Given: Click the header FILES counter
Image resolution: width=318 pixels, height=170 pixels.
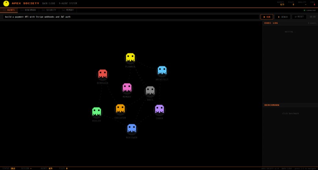Looking at the screenshot, I should pyautogui.click(x=291, y=4).
